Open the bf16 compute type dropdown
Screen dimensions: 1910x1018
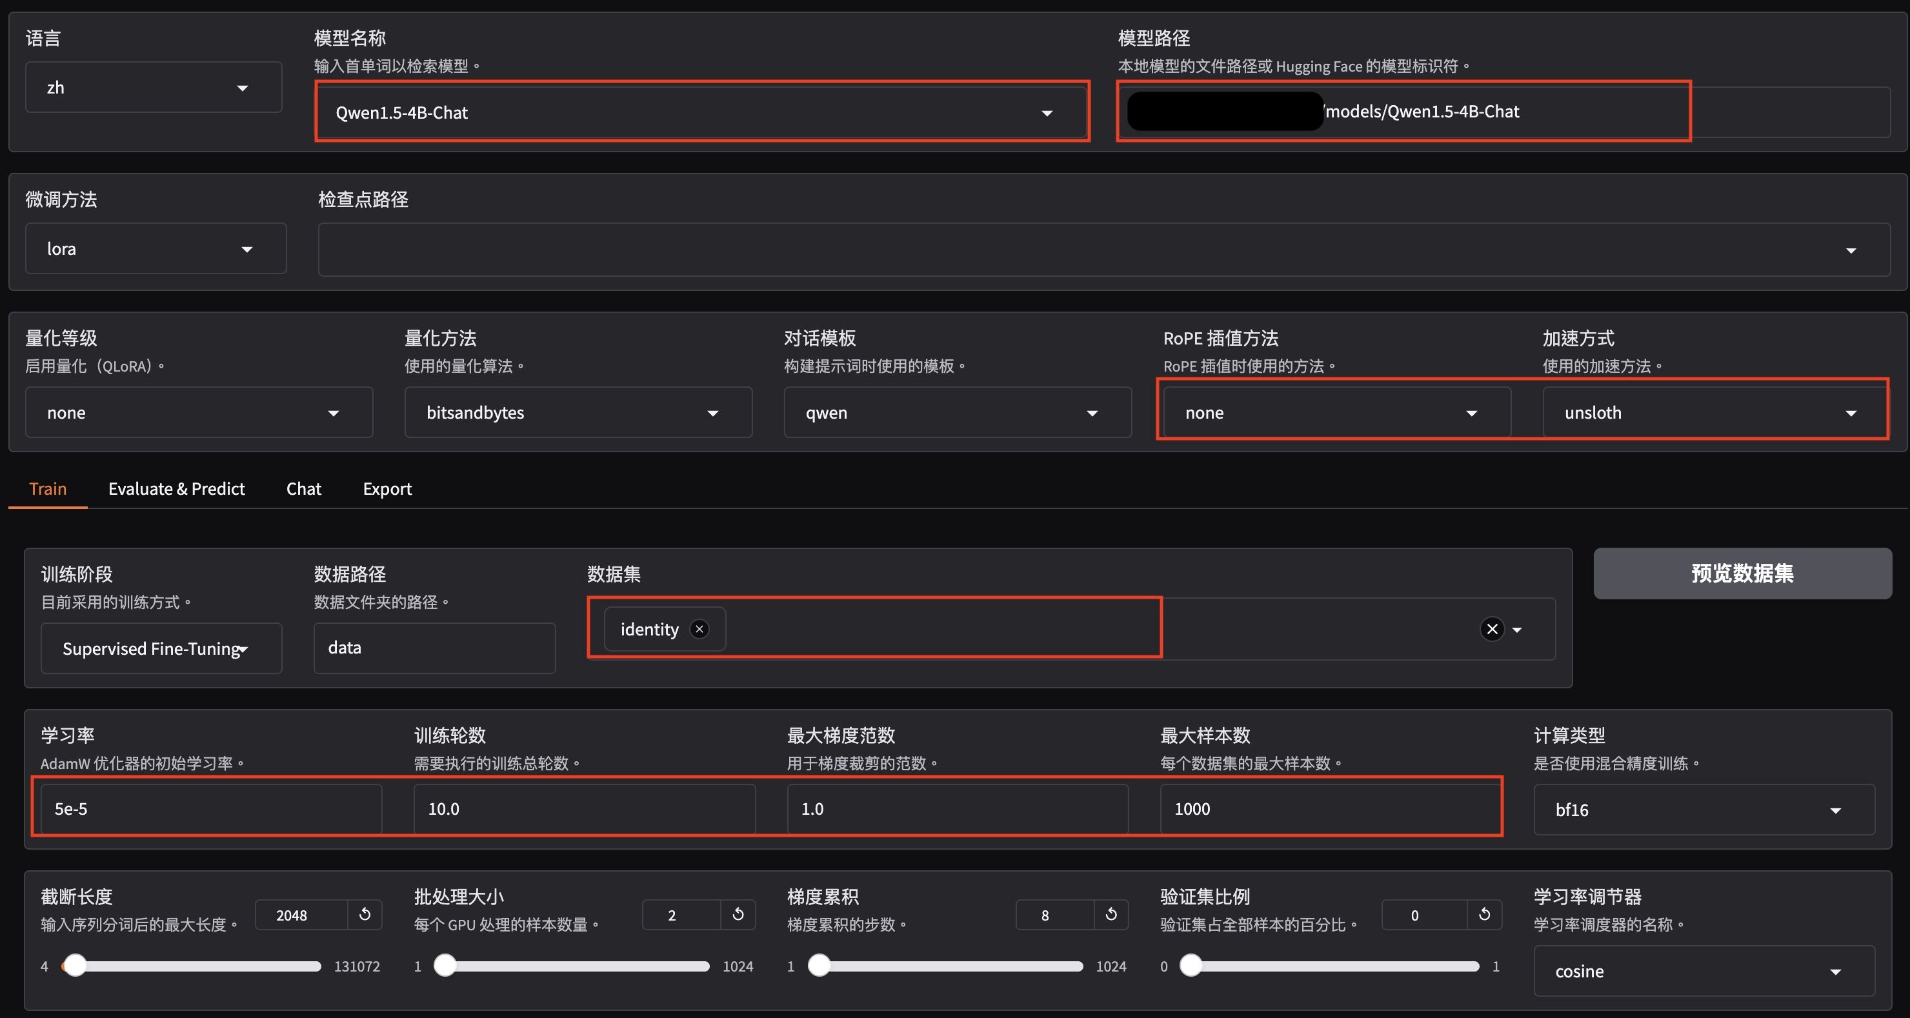1835,810
